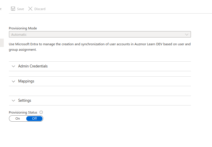The width and height of the screenshot is (212, 147).
Task: Click the Provisioning Mode dropdown arrow
Action: [x=187, y=35]
